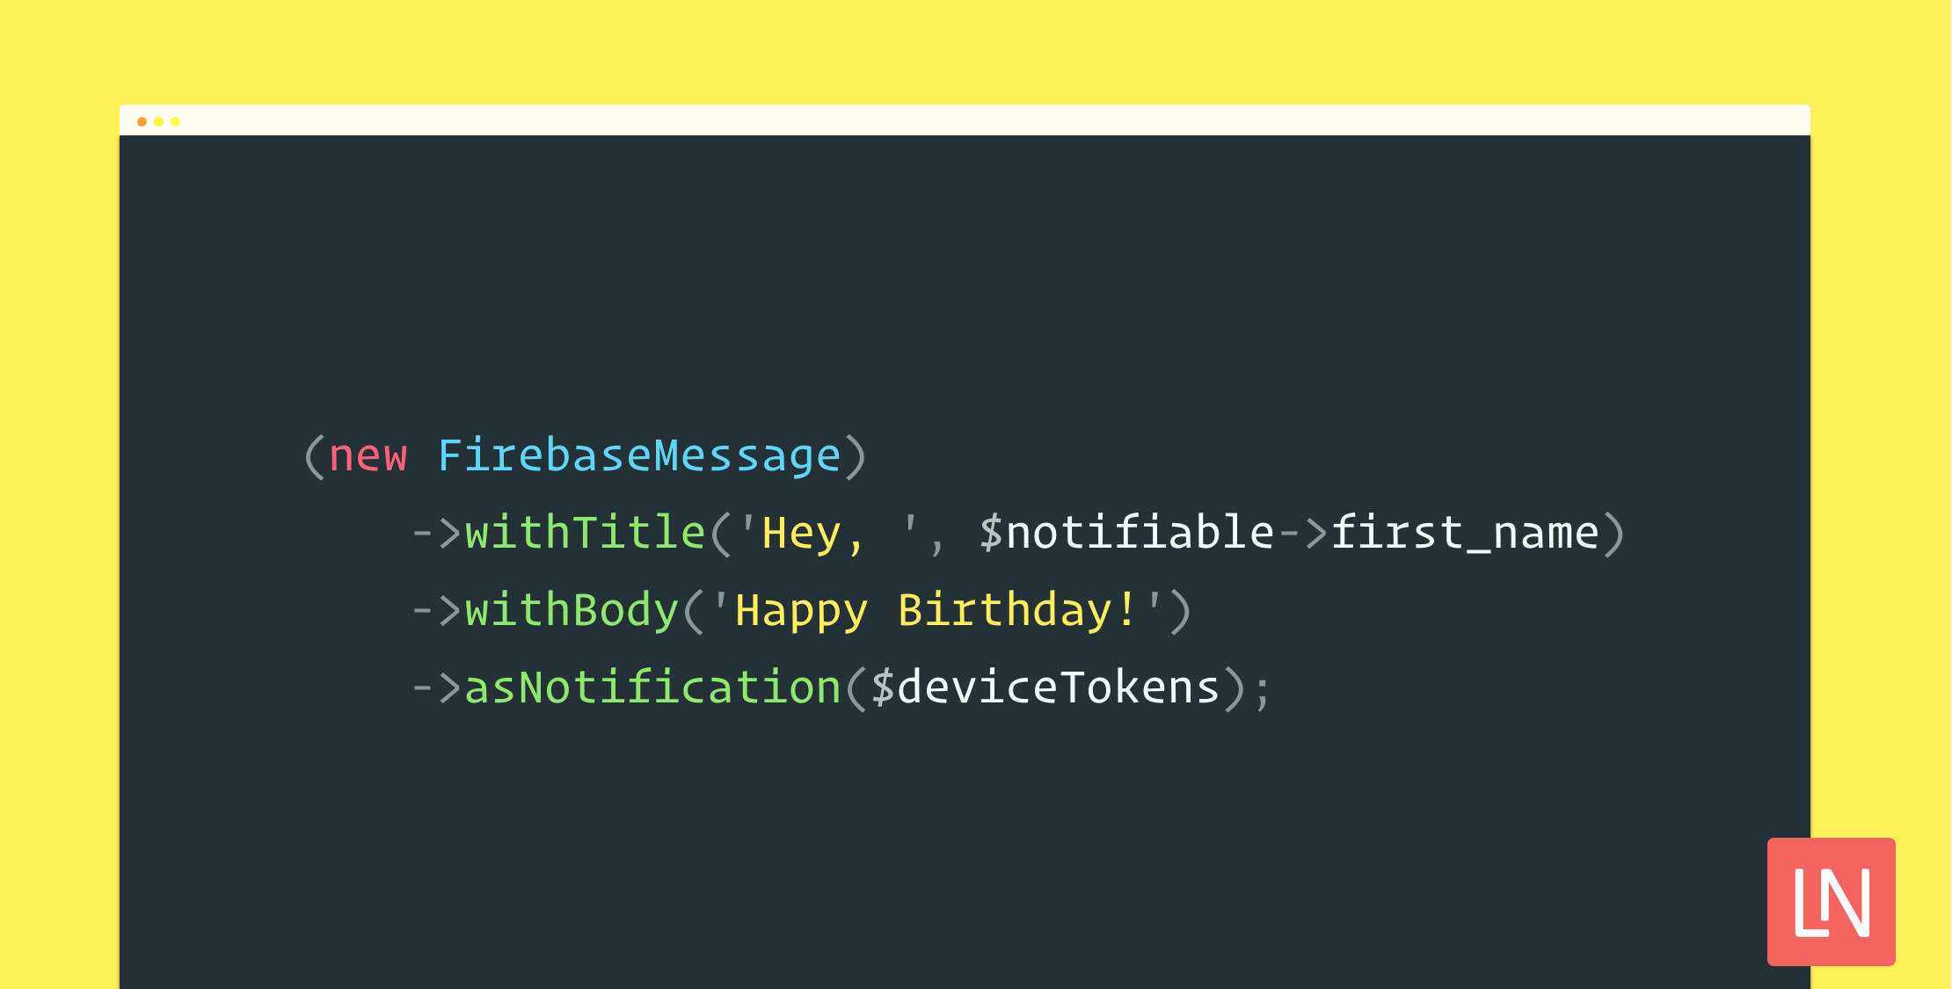This screenshot has width=1952, height=989.
Task: Click the opening parenthesis before 'new'
Action: [314, 455]
